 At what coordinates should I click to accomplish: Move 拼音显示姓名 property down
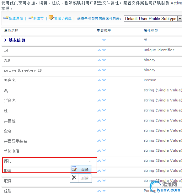[104, 141]
